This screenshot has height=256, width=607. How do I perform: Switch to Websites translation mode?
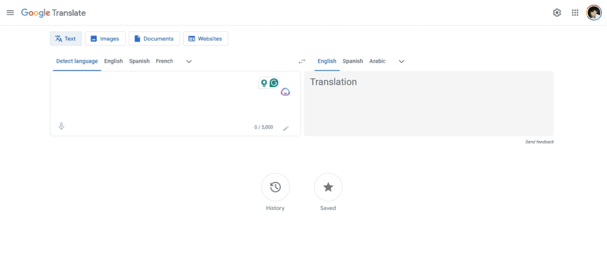[x=205, y=39]
